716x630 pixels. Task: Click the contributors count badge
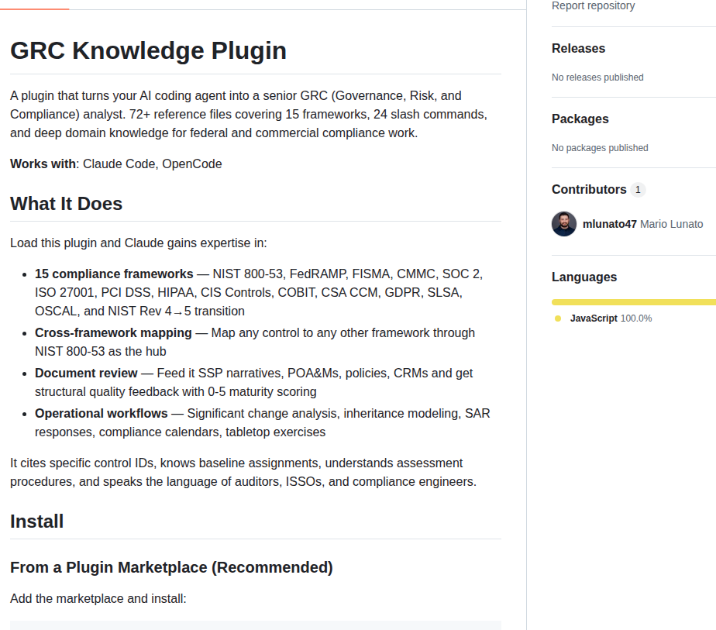638,189
